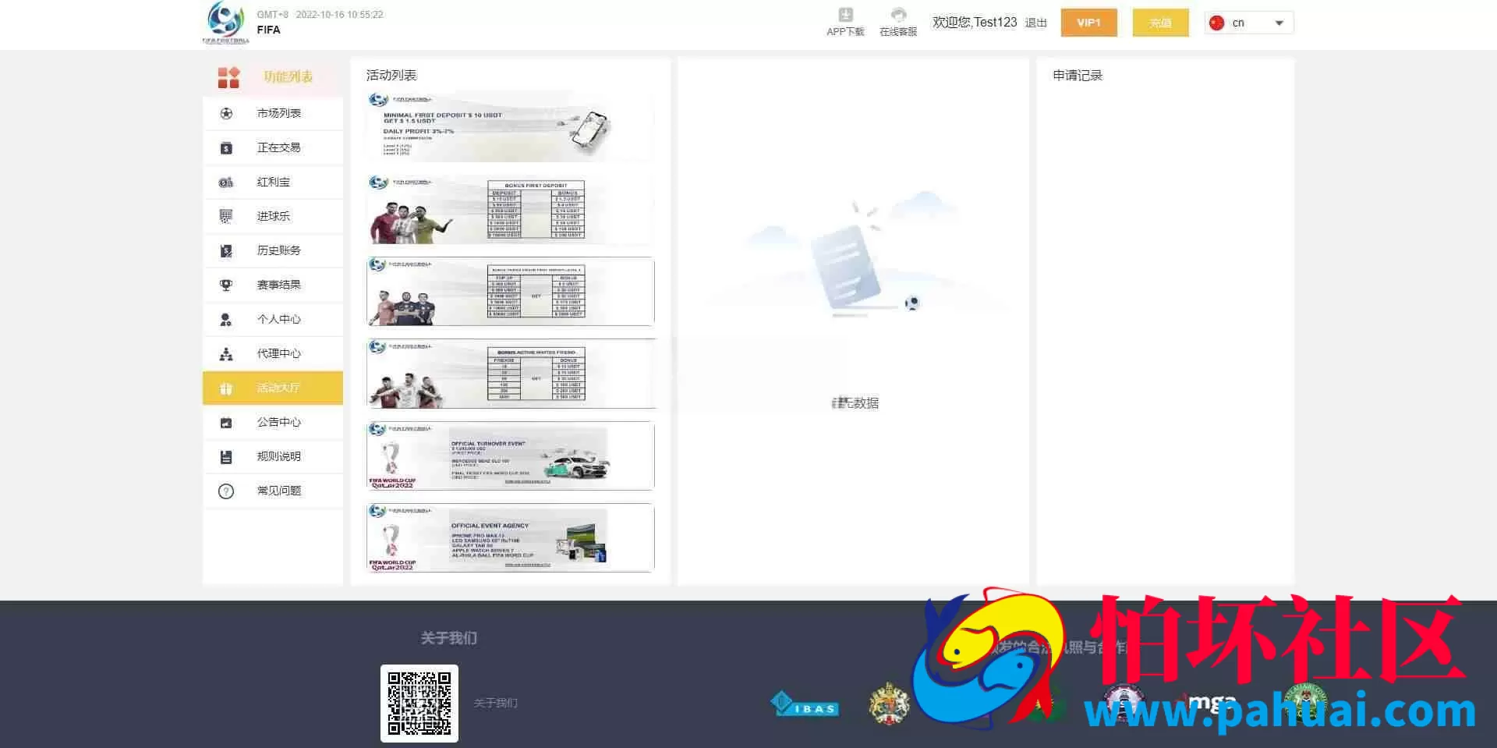
Task: Click the coin icon beside 红利宝
Action: (x=226, y=183)
